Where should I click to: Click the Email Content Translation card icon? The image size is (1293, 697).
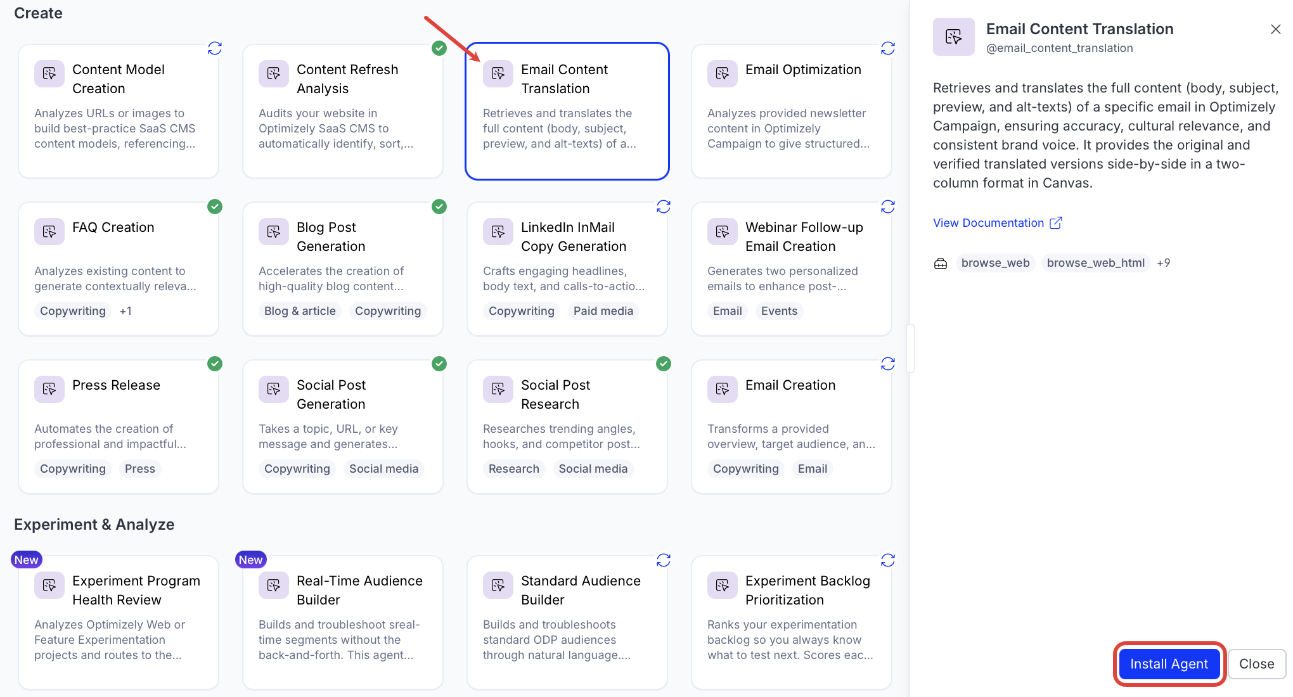point(498,74)
